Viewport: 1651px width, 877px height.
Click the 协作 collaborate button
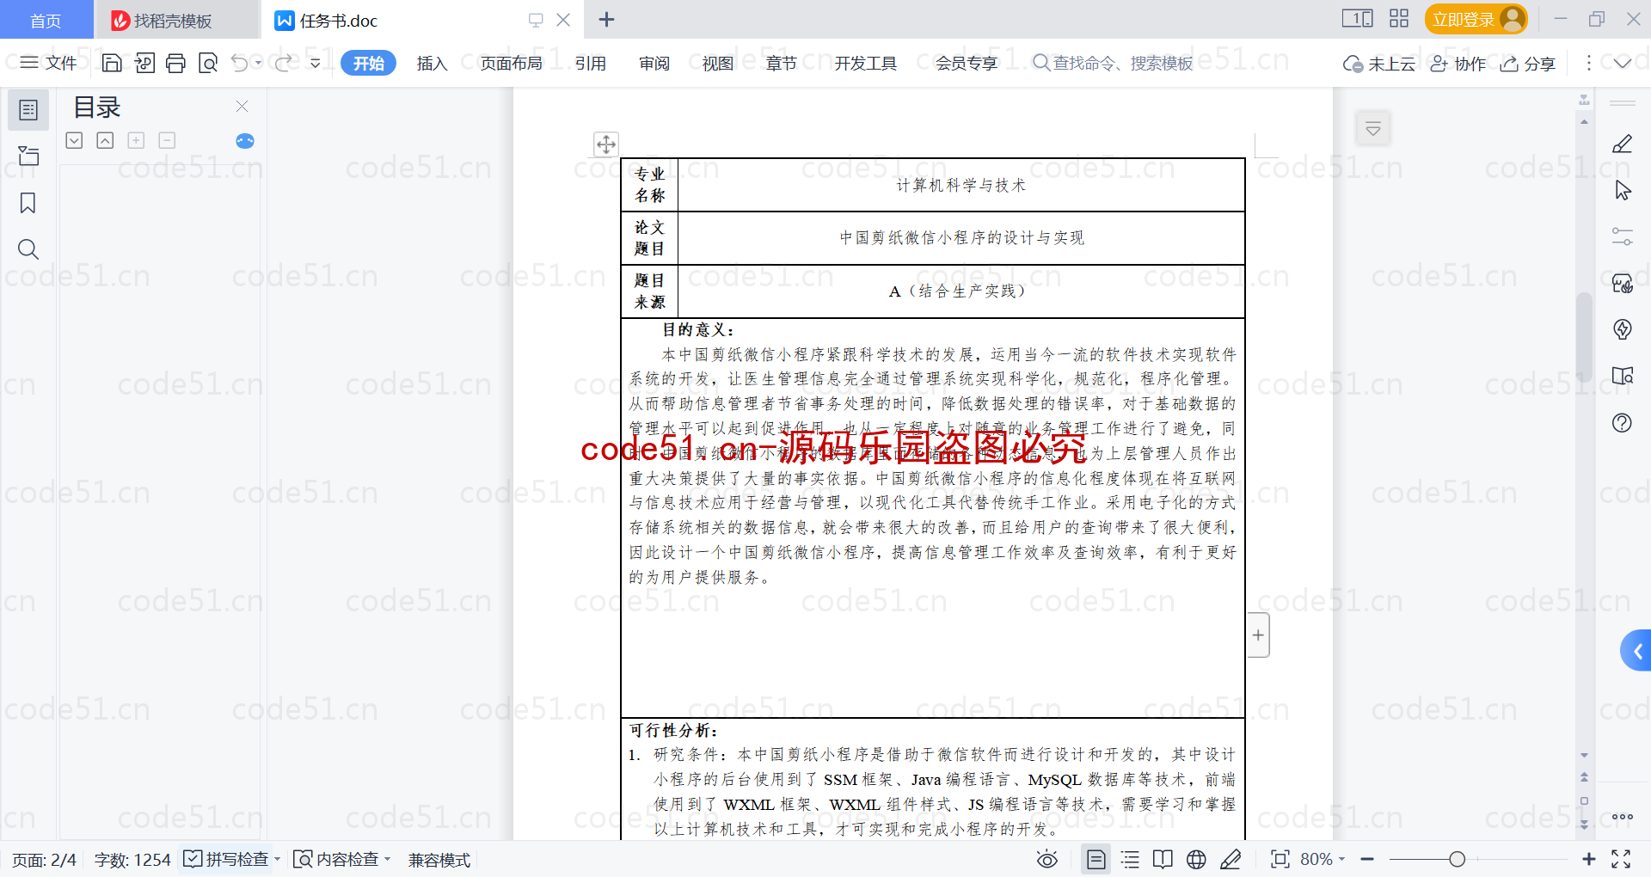[x=1458, y=64]
